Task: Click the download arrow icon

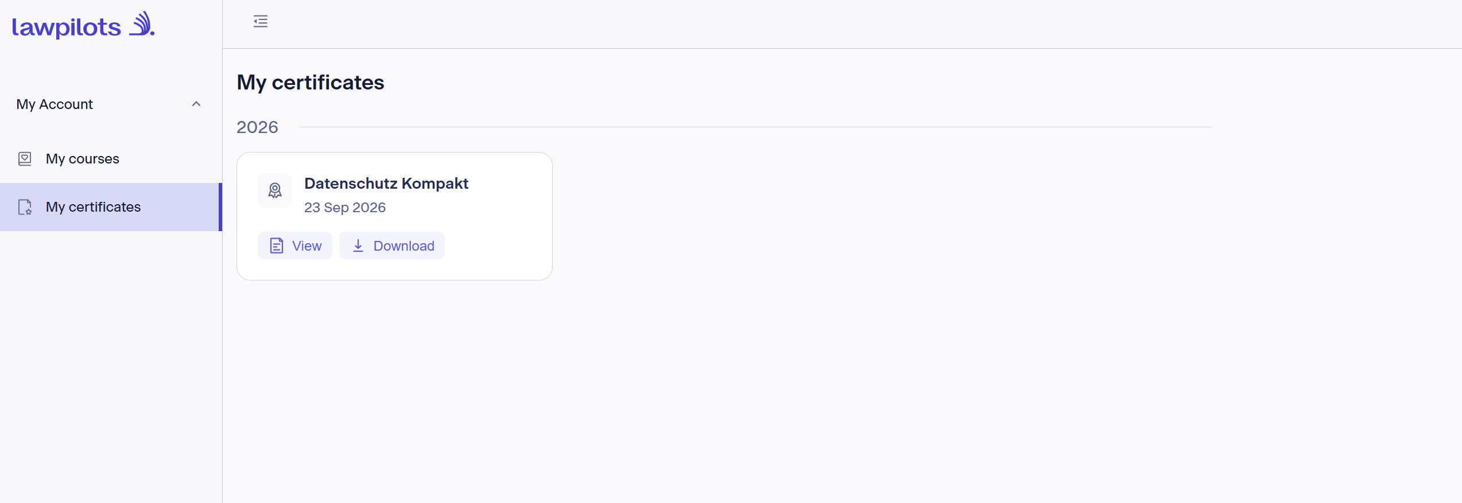Action: pyautogui.click(x=358, y=245)
